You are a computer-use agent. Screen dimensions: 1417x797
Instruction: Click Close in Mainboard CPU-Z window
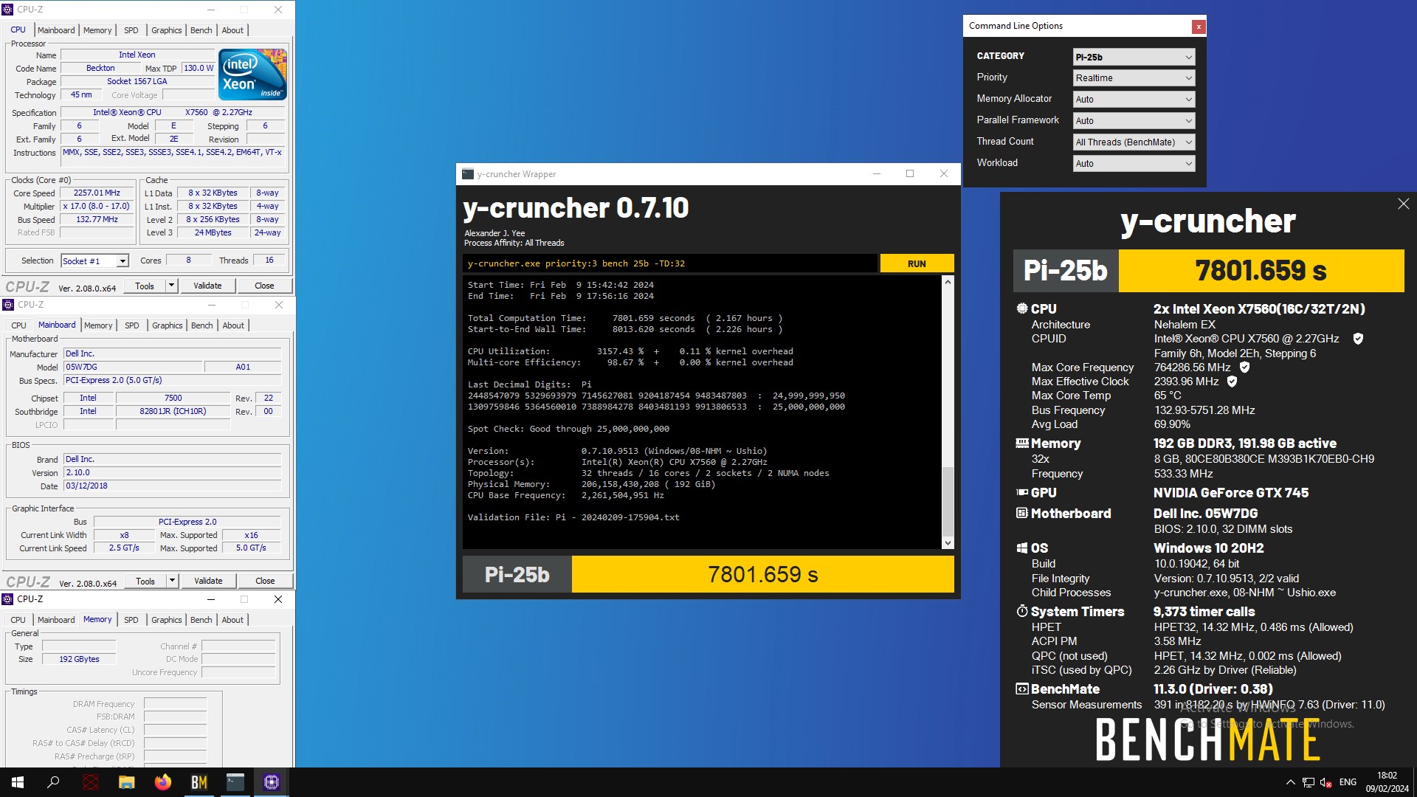(265, 581)
